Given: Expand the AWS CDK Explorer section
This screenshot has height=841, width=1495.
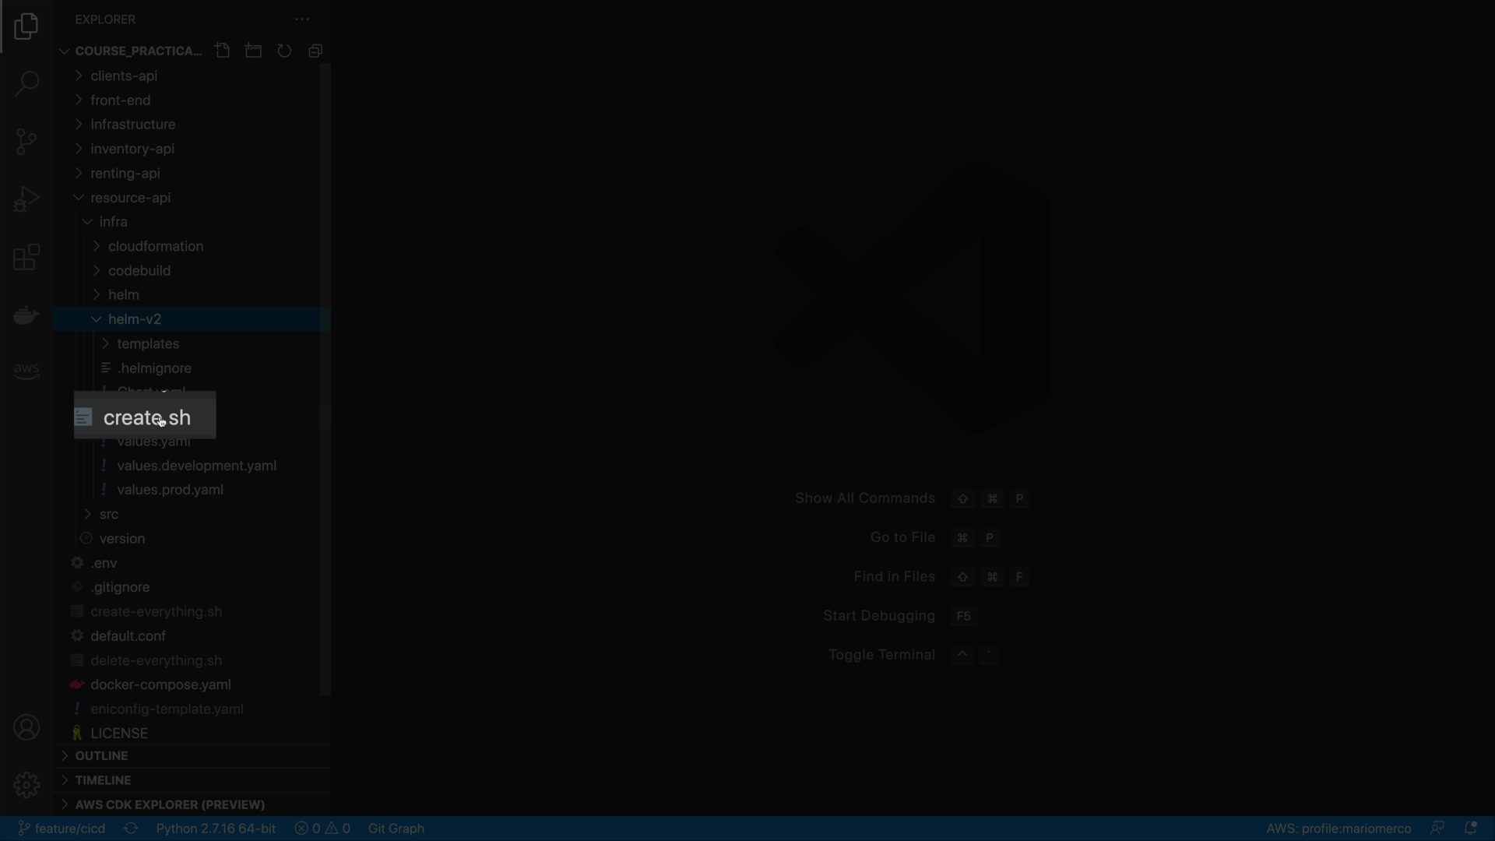Looking at the screenshot, I should [170, 804].
